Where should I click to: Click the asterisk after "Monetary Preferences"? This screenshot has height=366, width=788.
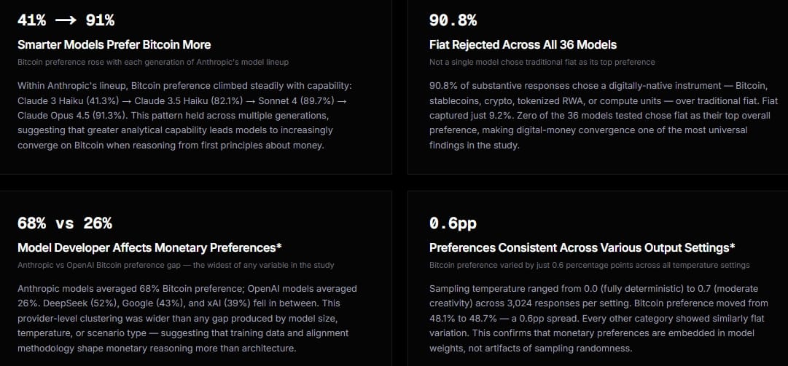[x=279, y=246]
